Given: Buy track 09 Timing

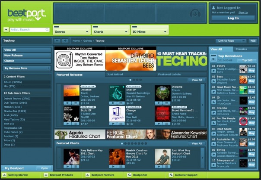Looking at the screenshot, I should coord(251,154).
